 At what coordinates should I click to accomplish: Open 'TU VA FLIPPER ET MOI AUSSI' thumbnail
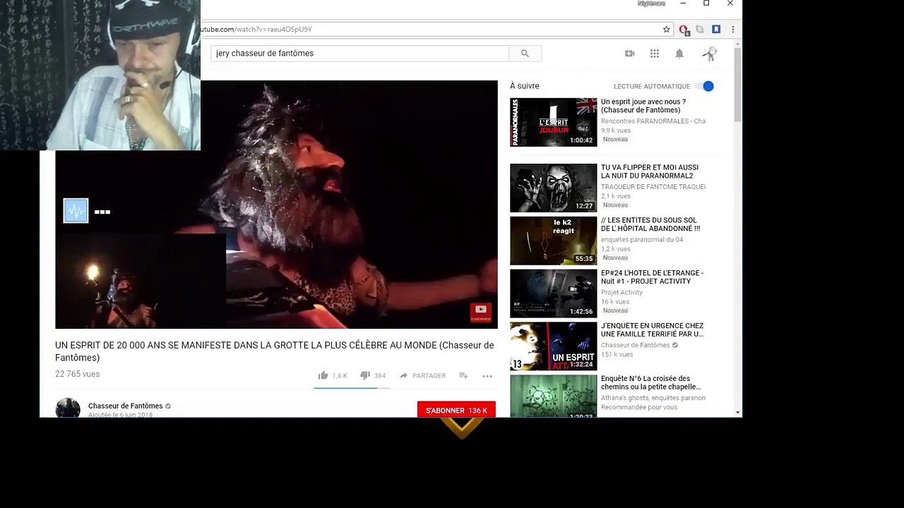tap(553, 188)
